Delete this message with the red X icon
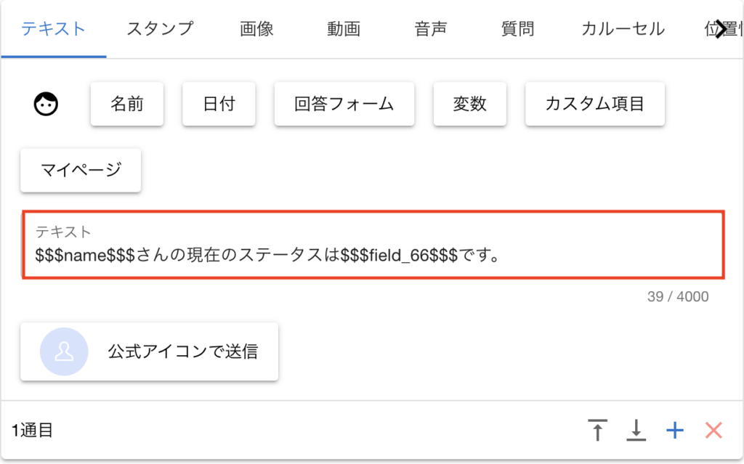This screenshot has height=464, width=744. pyautogui.click(x=713, y=431)
